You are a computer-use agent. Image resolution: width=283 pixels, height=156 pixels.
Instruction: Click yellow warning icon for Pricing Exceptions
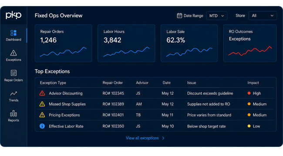click(x=42, y=115)
